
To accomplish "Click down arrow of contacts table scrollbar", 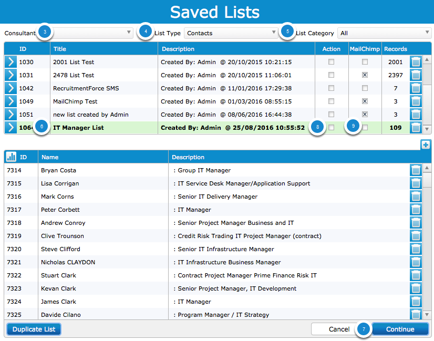I will [427, 314].
